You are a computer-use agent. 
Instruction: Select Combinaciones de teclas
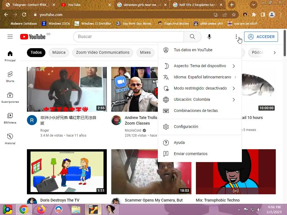[200, 111]
